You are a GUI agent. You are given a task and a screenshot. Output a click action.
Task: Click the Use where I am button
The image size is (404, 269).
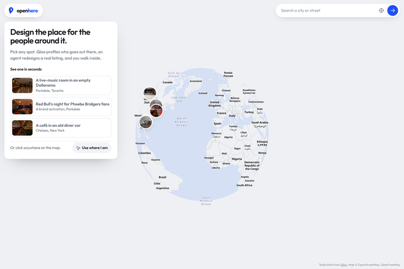coord(92,148)
